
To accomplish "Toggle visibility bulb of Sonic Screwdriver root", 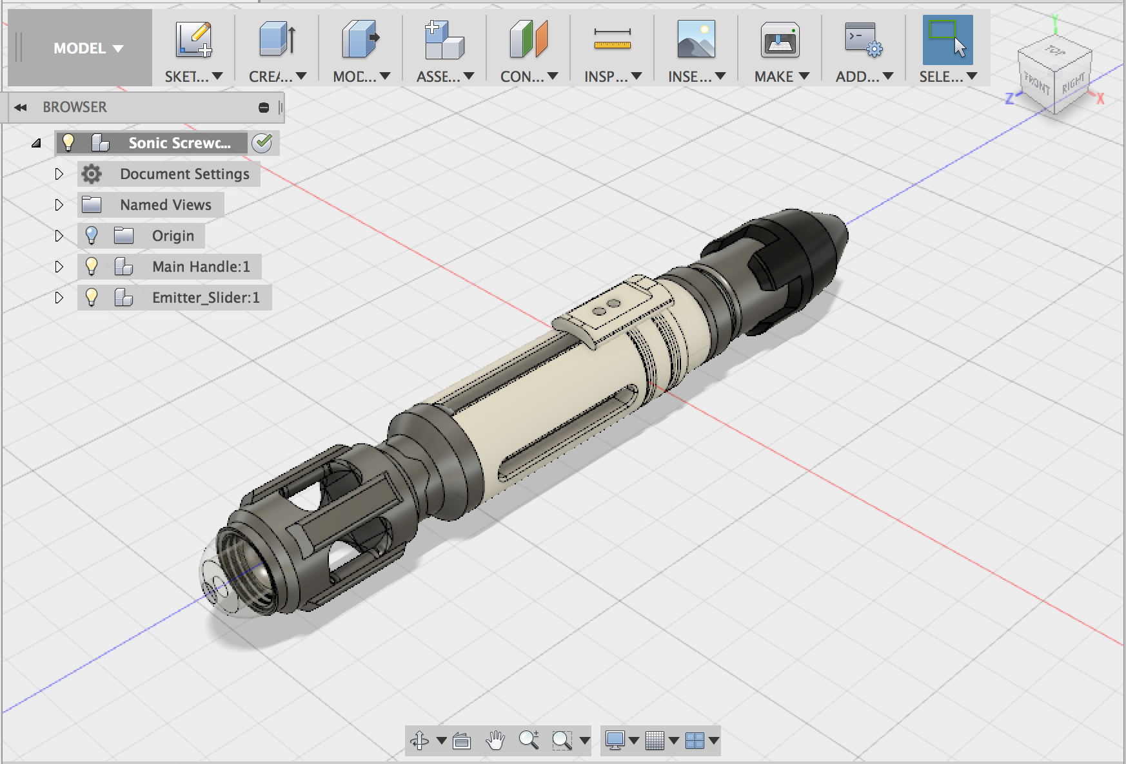I will [68, 142].
